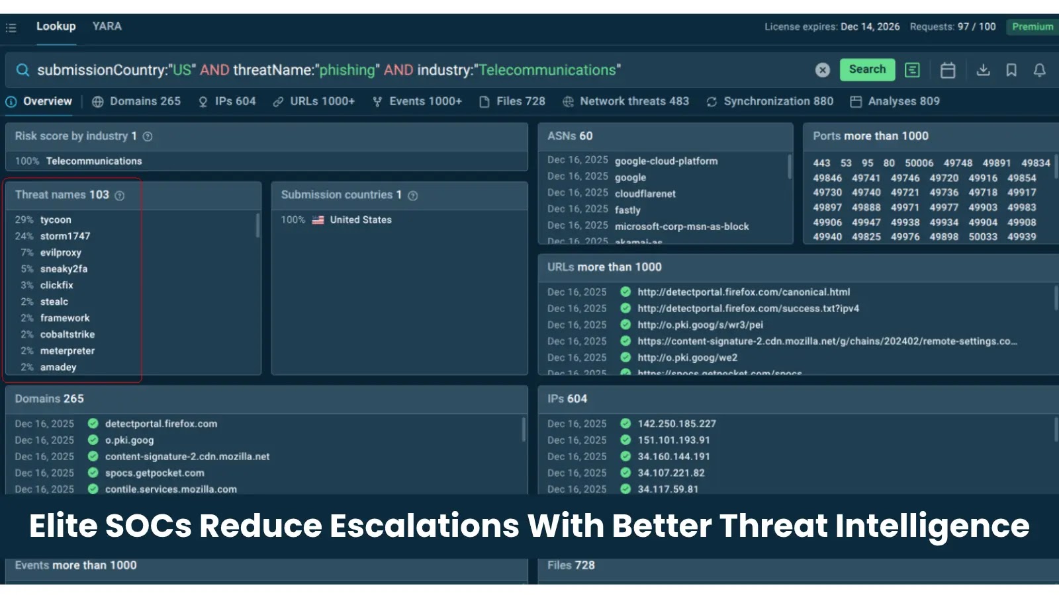Click the magnifier icon in the search bar
The height and width of the screenshot is (595, 1059).
(23, 69)
